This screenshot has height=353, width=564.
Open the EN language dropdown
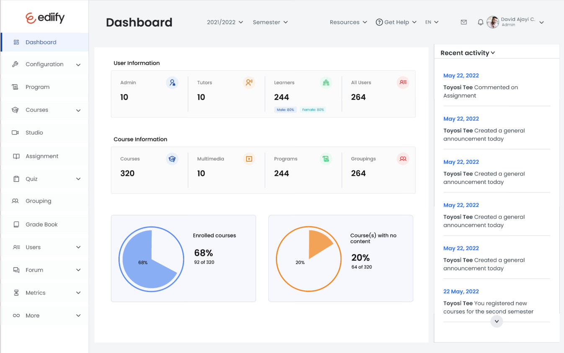click(x=431, y=22)
